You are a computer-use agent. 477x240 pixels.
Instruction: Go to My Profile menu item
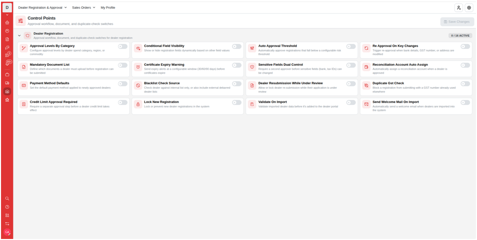108,8
